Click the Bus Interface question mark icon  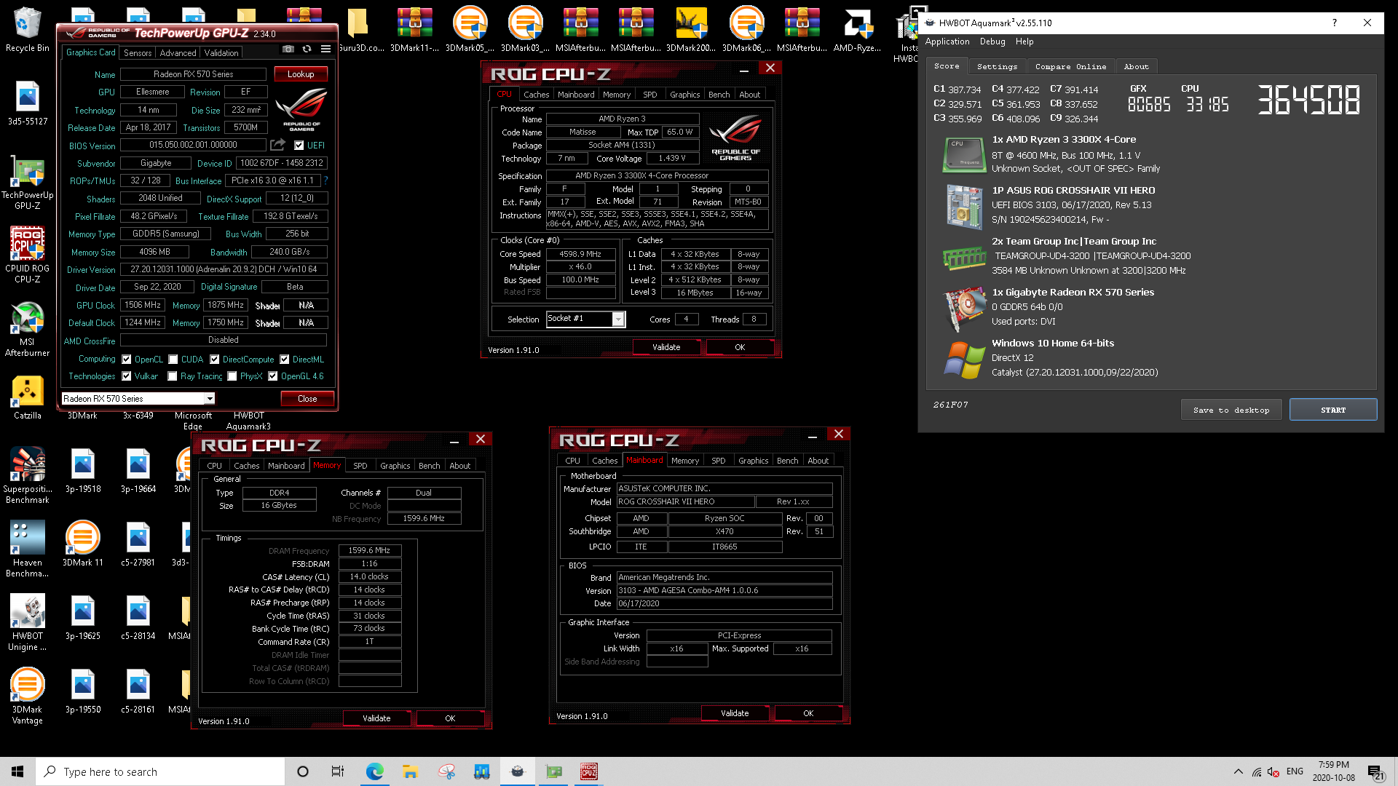pyautogui.click(x=325, y=180)
